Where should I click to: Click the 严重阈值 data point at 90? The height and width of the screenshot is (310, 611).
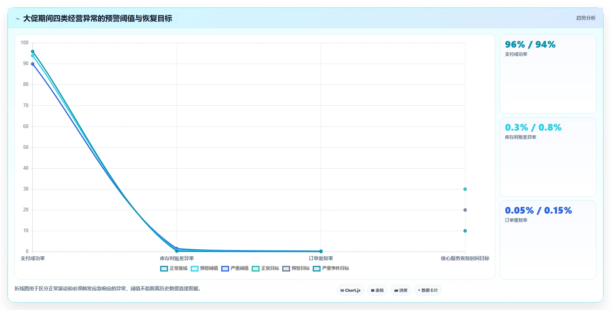click(33, 64)
